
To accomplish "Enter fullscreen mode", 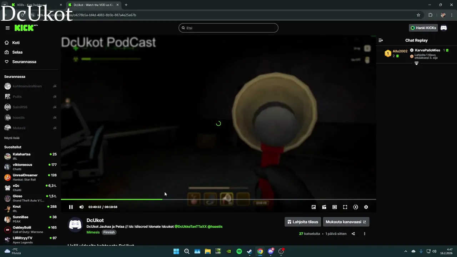I will click(345, 207).
